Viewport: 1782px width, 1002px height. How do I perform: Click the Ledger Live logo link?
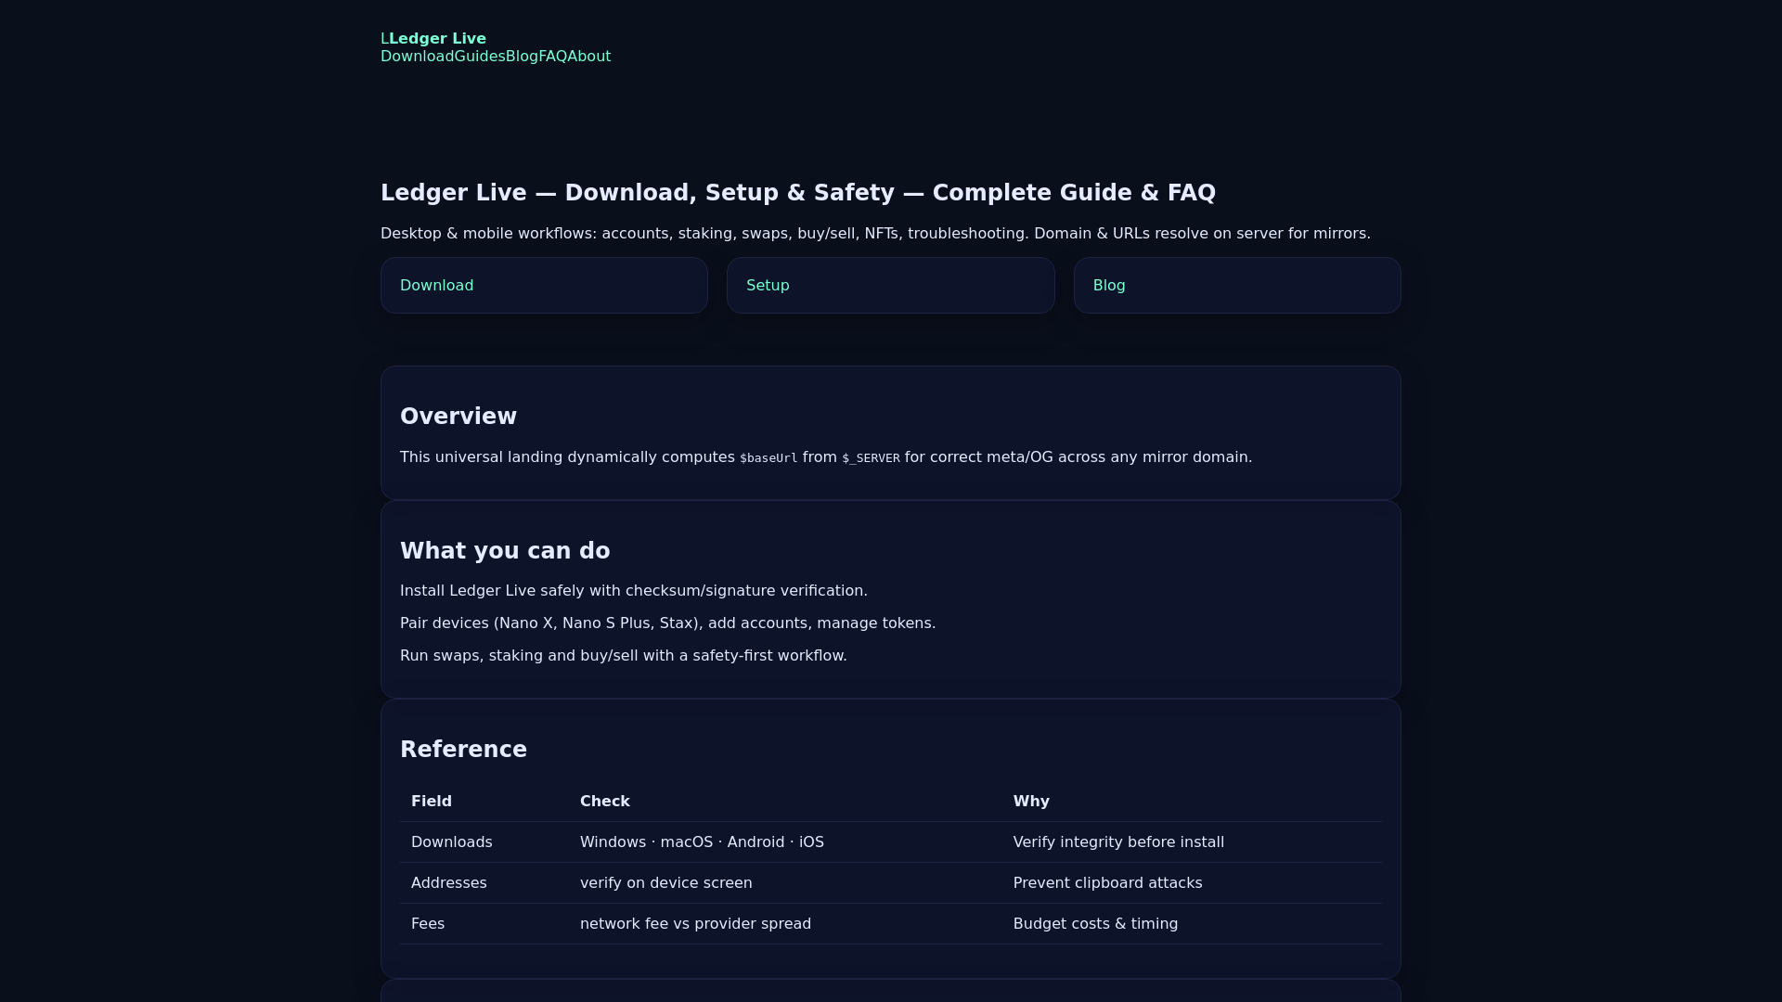click(433, 38)
